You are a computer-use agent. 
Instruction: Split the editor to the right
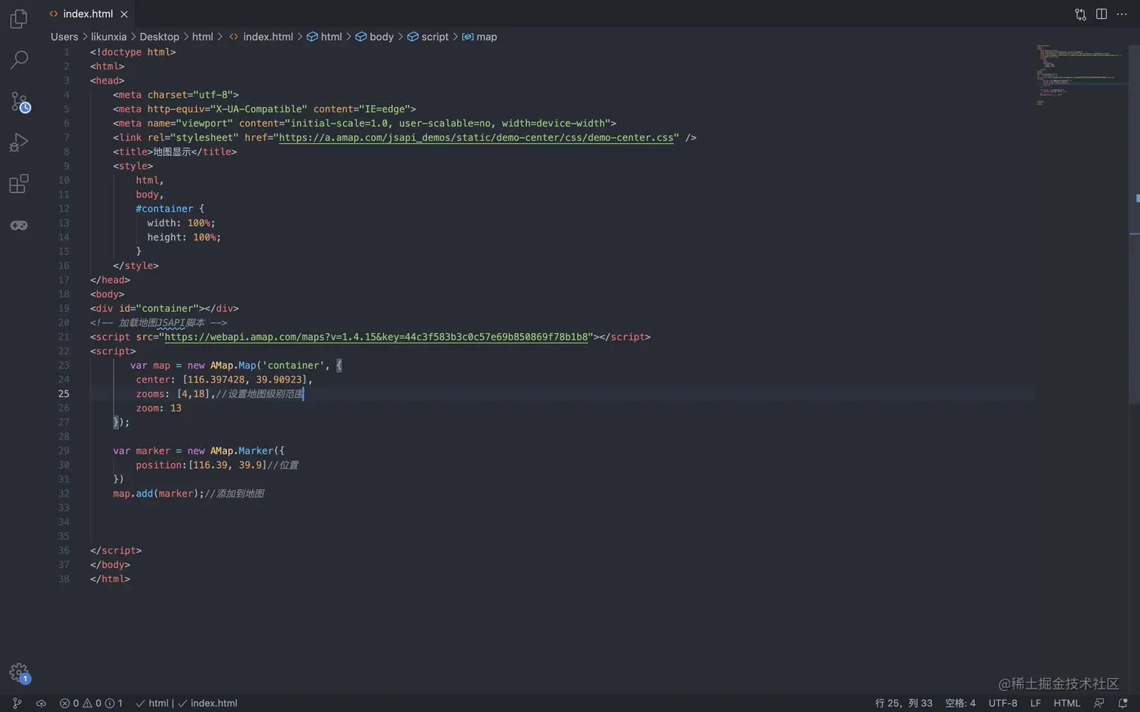tap(1102, 14)
